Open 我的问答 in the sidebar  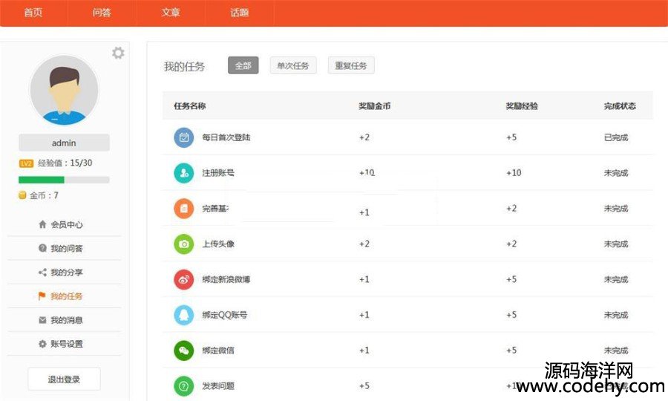[x=67, y=248]
